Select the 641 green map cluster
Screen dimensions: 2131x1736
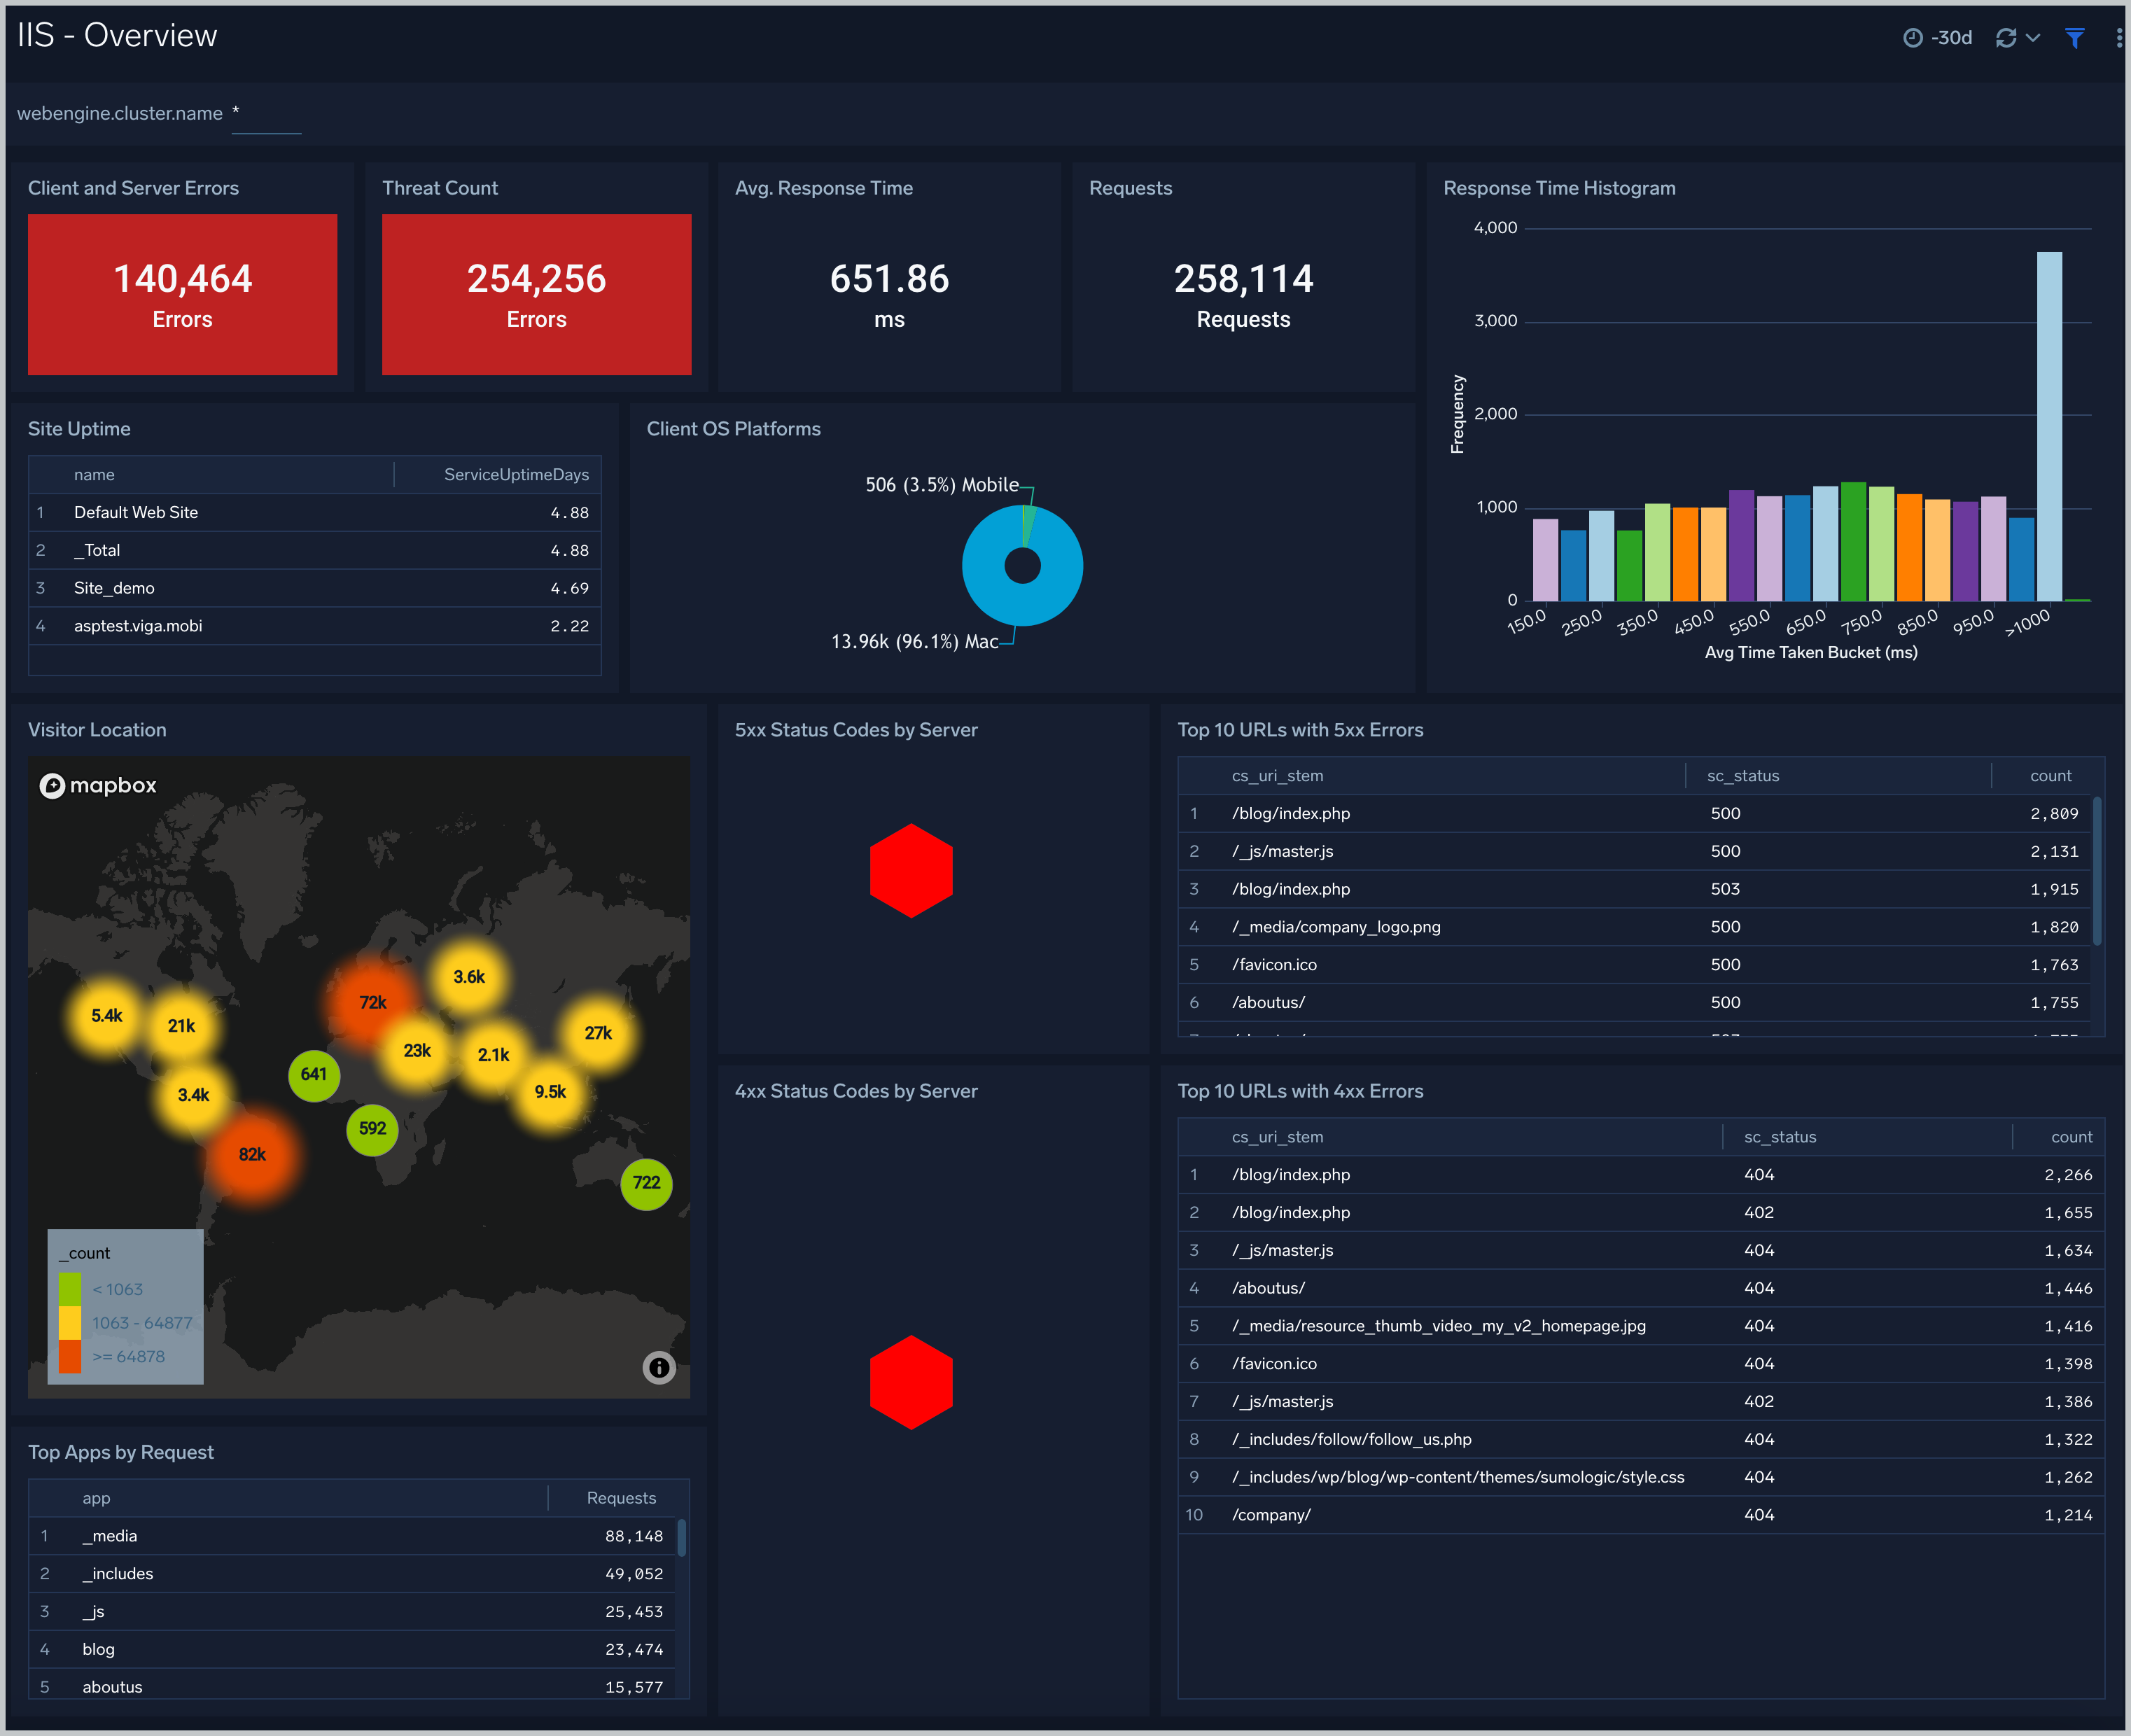pos(314,1075)
